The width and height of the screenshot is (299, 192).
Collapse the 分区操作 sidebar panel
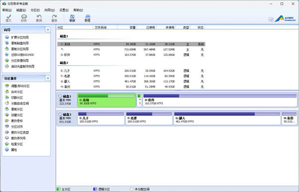click(48, 78)
